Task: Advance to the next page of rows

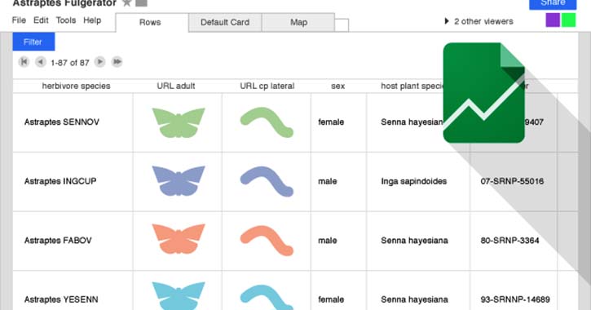Action: (x=100, y=61)
